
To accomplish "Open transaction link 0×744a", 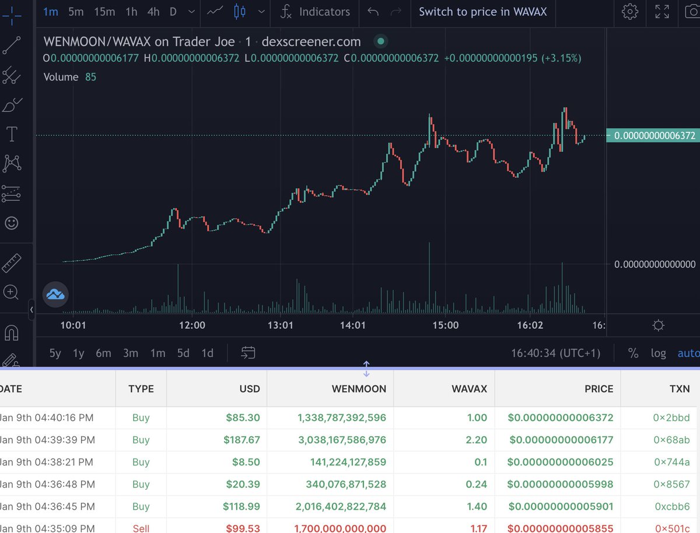I will (671, 462).
